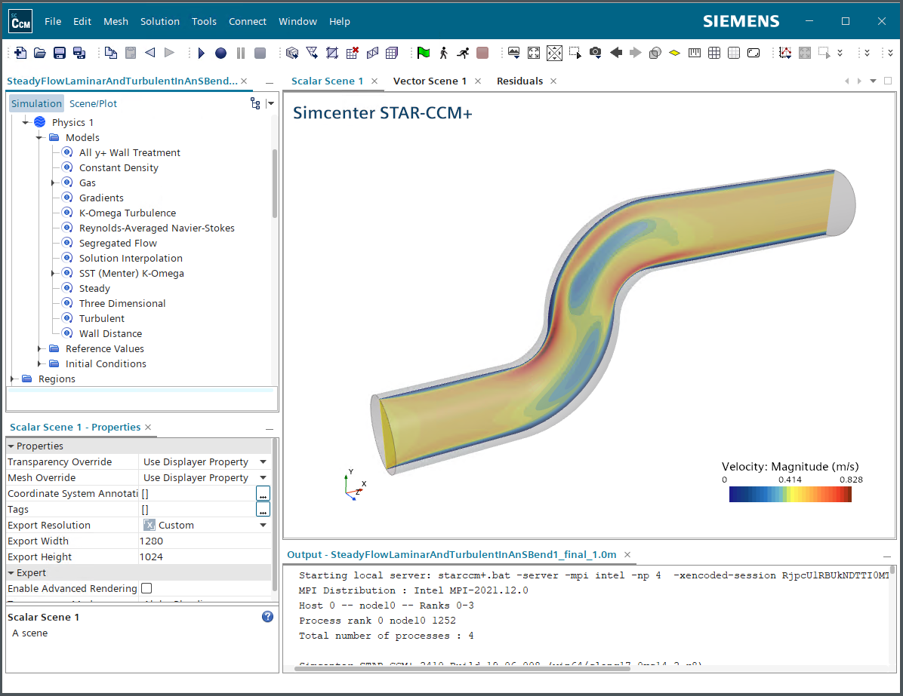Open the Transparency Override dropdown
903x696 pixels.
264,462
